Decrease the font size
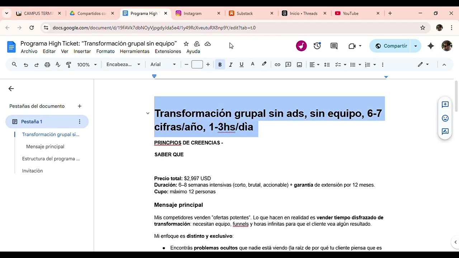Image resolution: width=459 pixels, height=258 pixels. click(186, 64)
